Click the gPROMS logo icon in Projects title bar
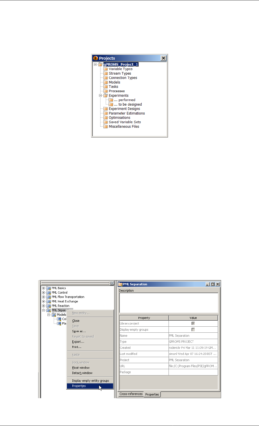 tap(96, 58)
